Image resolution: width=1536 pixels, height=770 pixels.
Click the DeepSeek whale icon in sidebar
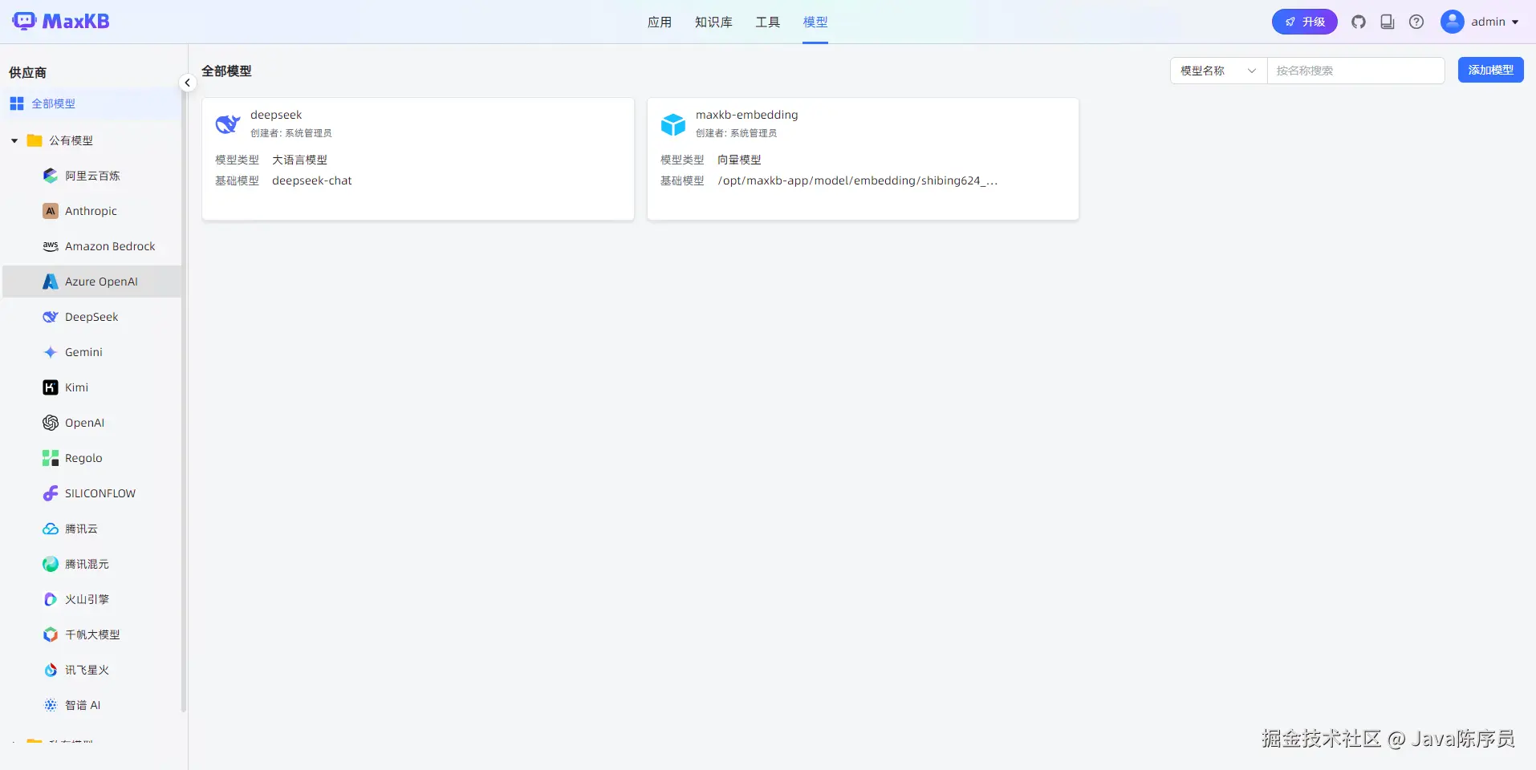coord(51,317)
